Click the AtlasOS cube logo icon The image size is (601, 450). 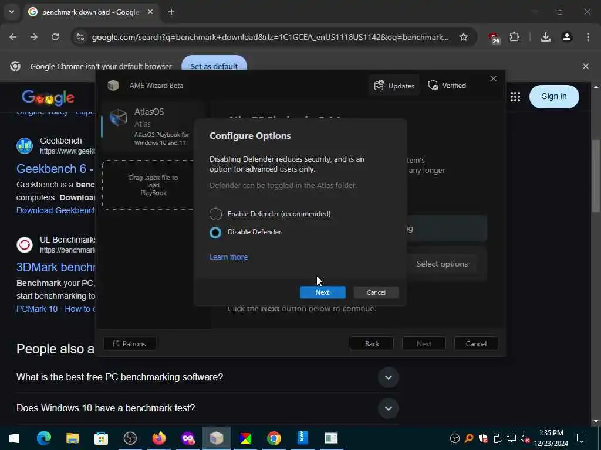pyautogui.click(x=118, y=117)
